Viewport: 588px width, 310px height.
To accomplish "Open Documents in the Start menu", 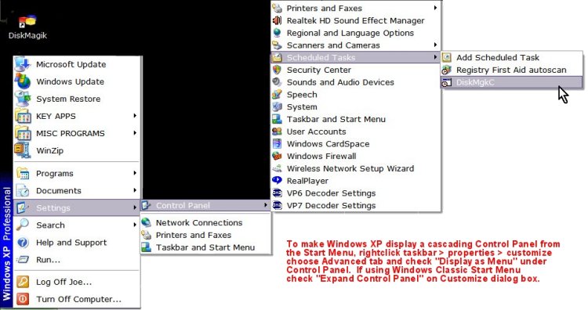I will (x=77, y=190).
